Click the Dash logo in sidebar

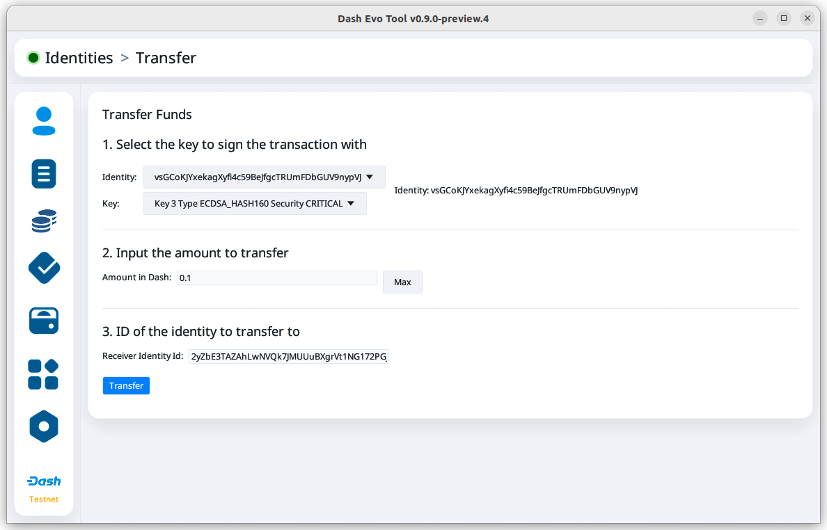pyautogui.click(x=44, y=481)
